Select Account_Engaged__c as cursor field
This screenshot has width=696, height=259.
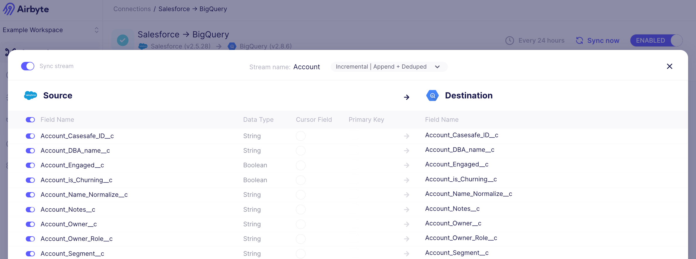[x=301, y=165]
